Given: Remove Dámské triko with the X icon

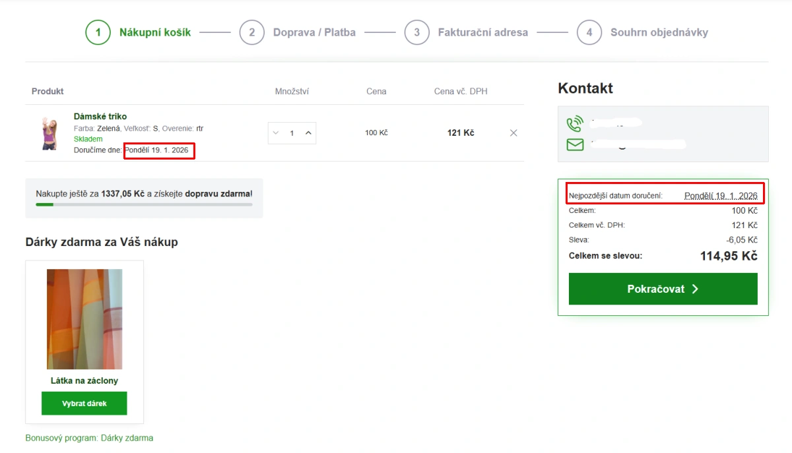Looking at the screenshot, I should pos(513,133).
